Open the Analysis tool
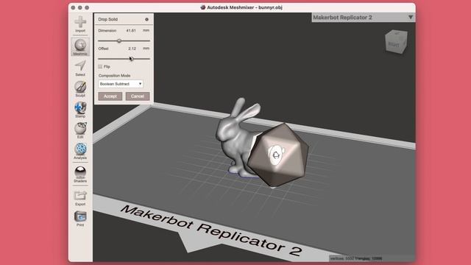Screen dimensions: 471x265 [80, 151]
